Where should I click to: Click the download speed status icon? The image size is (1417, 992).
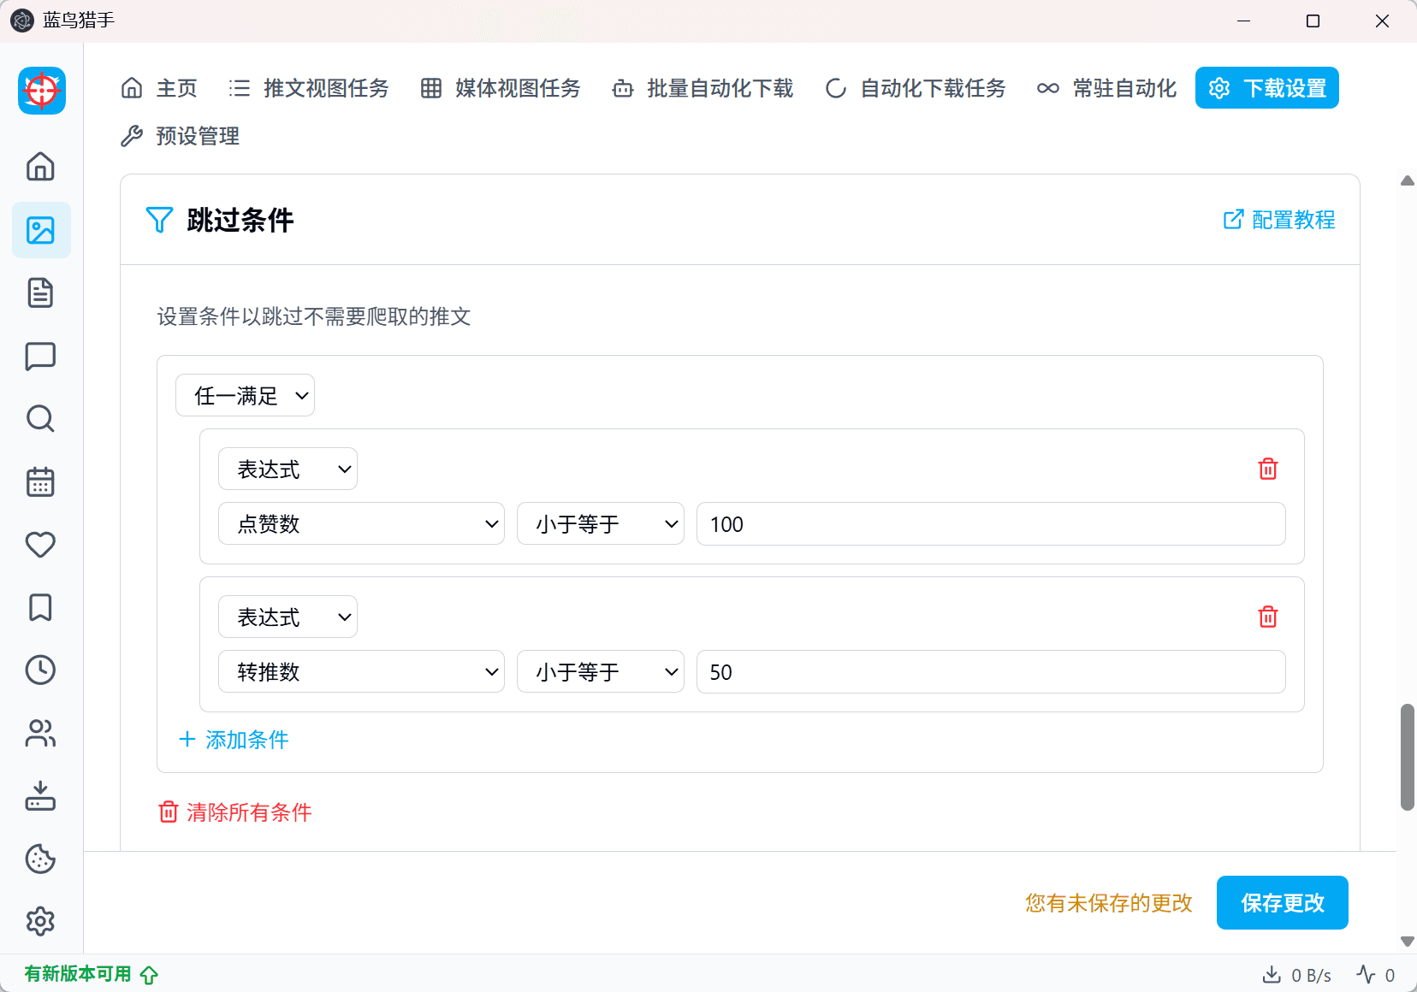click(1272, 975)
